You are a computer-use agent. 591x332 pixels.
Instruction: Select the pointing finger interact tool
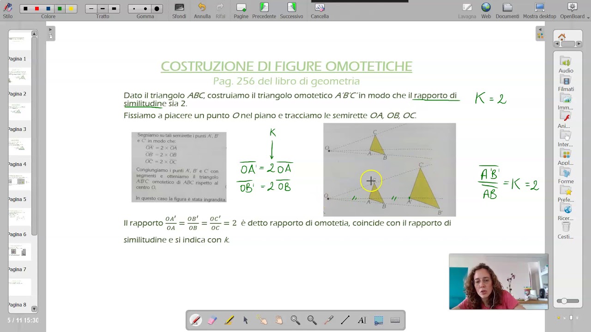point(262,320)
